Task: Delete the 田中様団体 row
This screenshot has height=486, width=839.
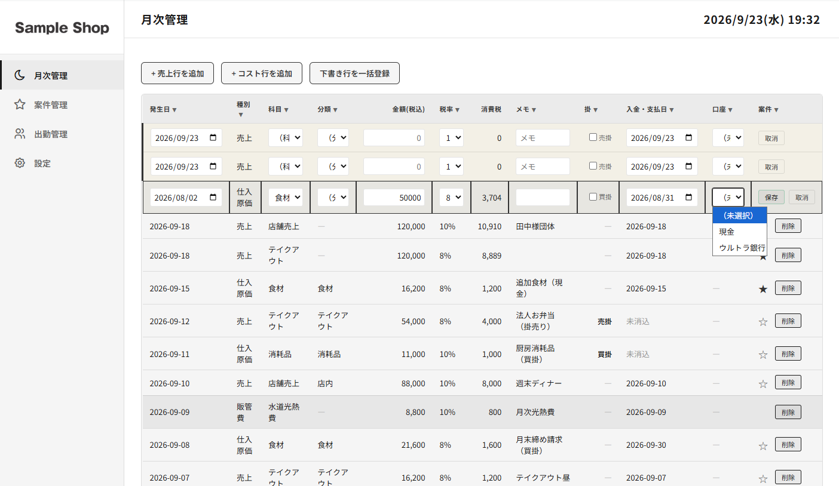Action: point(788,226)
